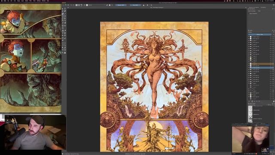Switch to the Advanced Color Selector tab
The height and width of the screenshot is (155, 275).
(x=254, y=7)
